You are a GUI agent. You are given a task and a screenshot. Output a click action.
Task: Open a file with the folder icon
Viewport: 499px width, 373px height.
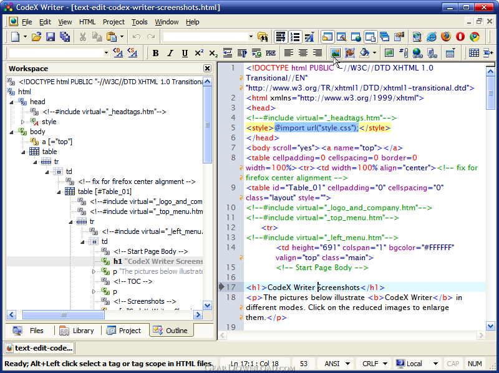pos(37,37)
